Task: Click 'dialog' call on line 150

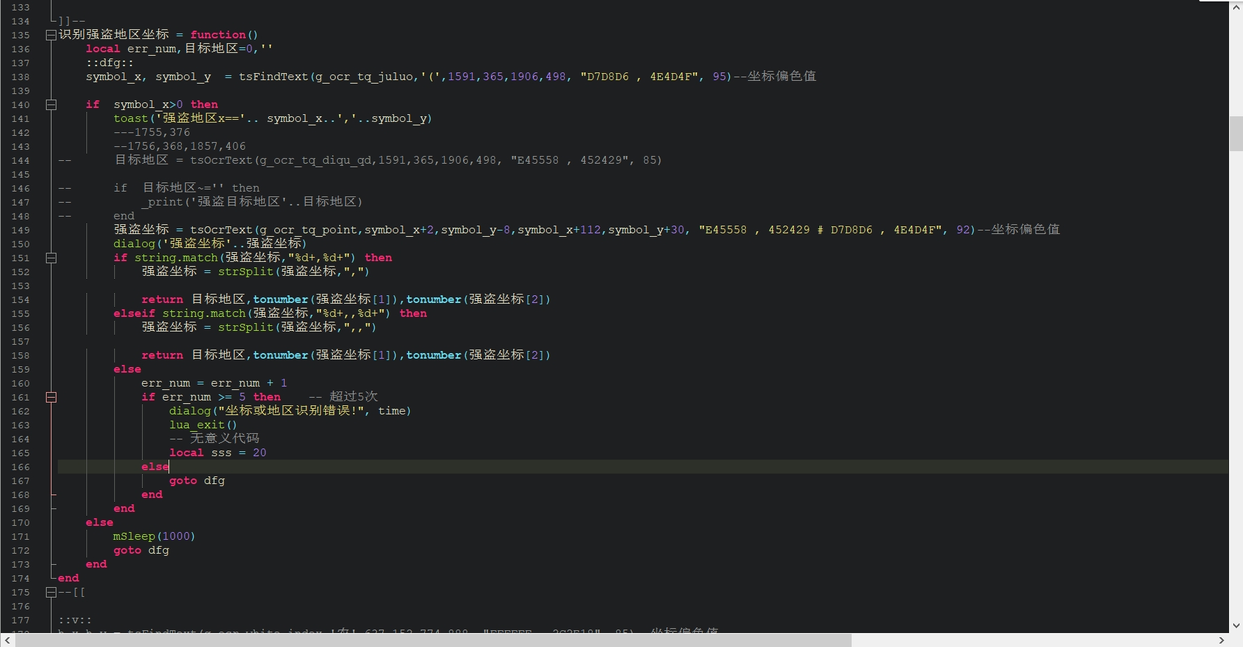Action: 134,244
